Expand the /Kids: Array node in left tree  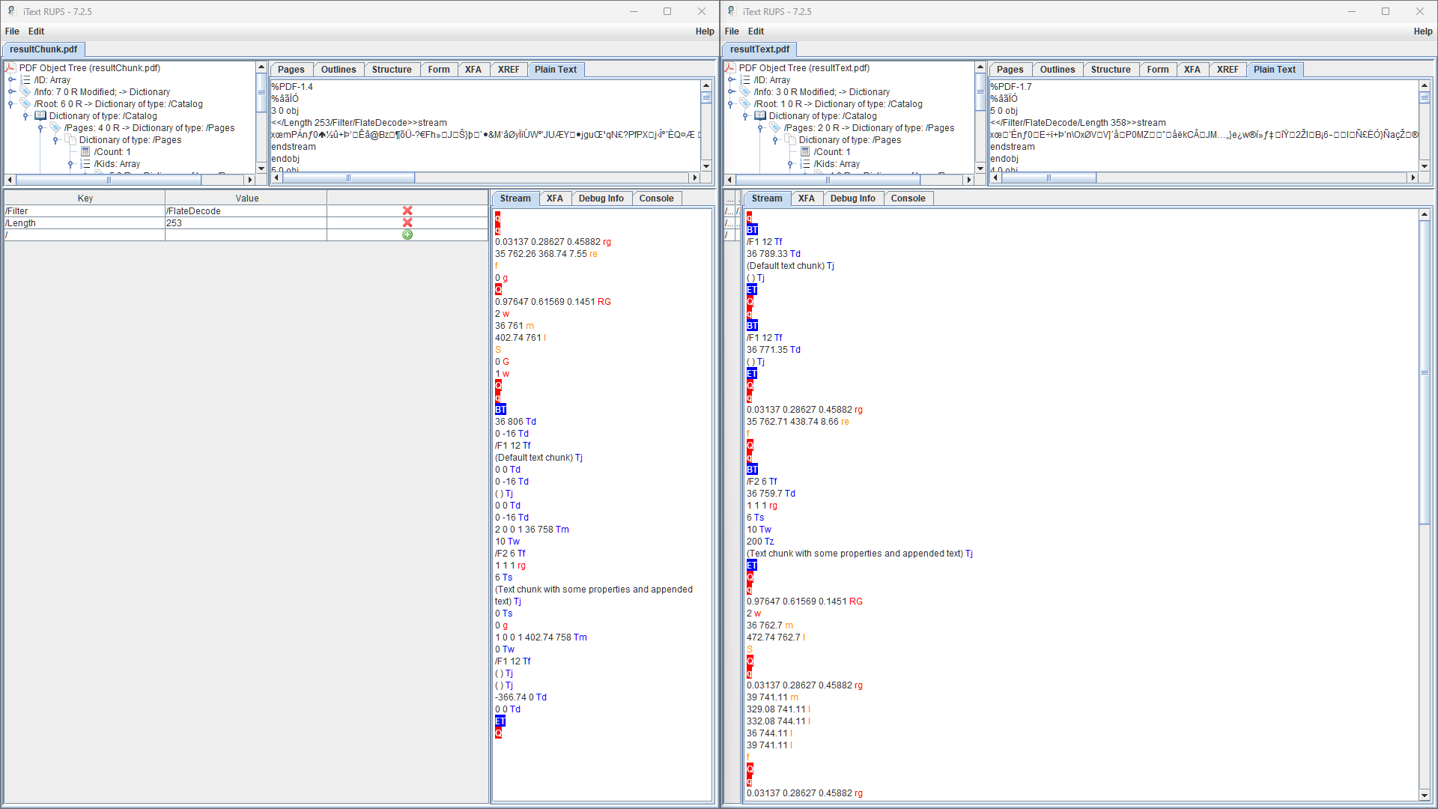pos(72,164)
